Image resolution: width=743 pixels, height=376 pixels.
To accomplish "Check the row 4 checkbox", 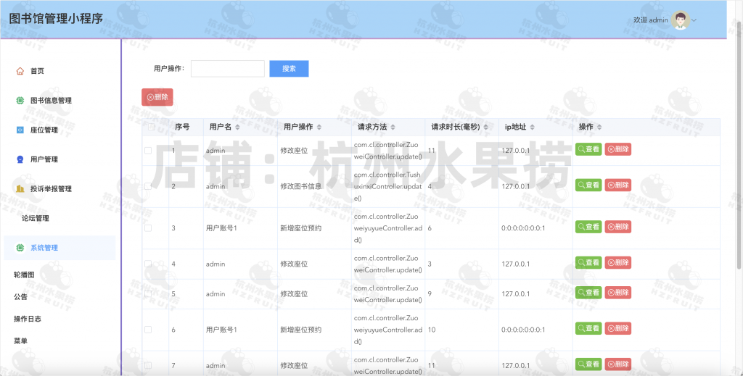I will click(x=148, y=264).
